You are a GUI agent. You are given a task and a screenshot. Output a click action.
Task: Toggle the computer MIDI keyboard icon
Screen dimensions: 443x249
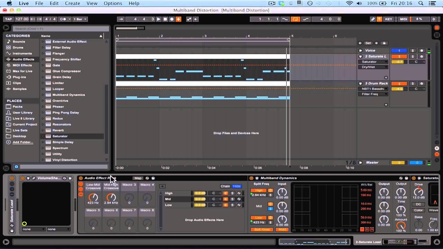point(380,19)
